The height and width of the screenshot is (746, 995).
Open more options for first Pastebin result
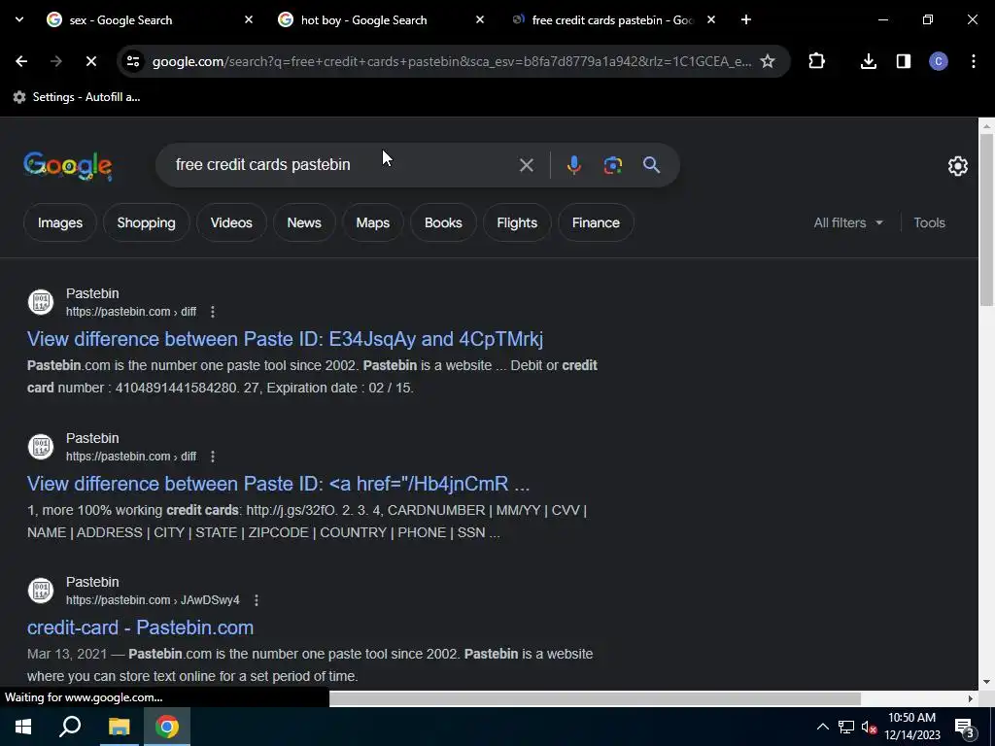(213, 312)
